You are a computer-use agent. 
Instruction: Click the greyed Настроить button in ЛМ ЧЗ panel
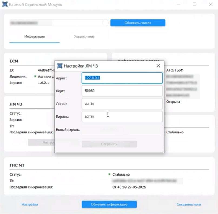[x=41, y=142]
